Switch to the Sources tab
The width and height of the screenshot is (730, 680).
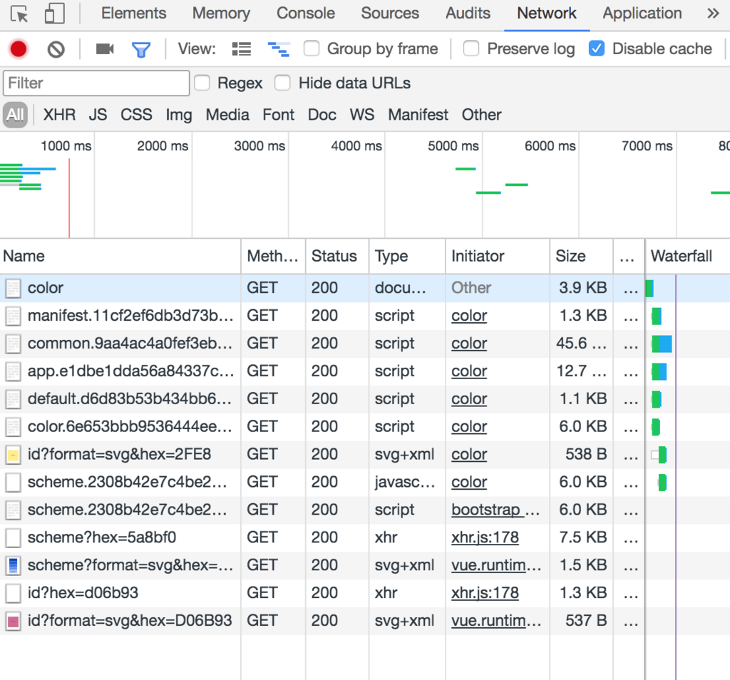pyautogui.click(x=390, y=14)
